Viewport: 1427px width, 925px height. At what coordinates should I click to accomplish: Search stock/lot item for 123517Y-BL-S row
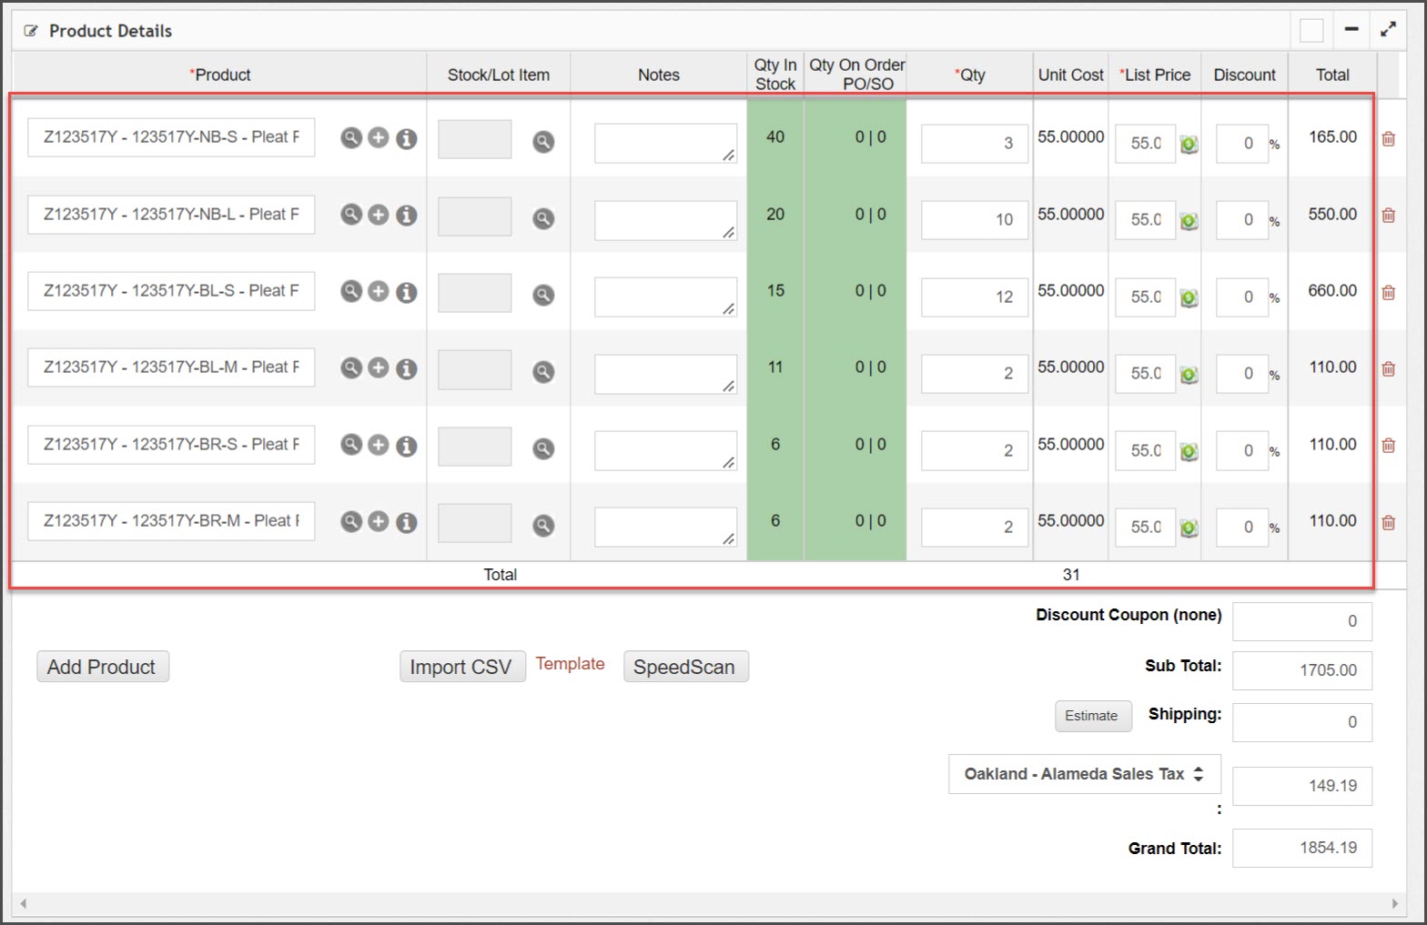click(543, 295)
